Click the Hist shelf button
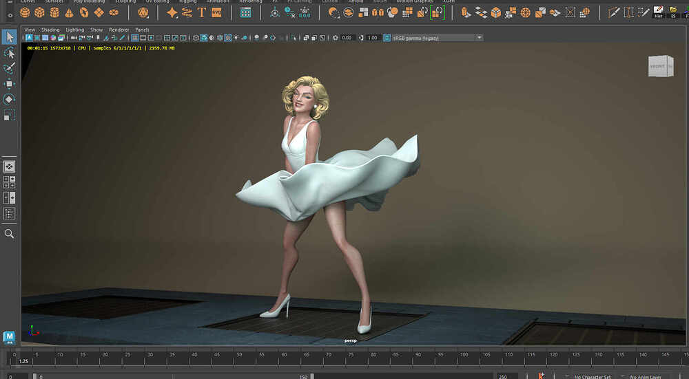This screenshot has width=689, height=379. click(658, 12)
